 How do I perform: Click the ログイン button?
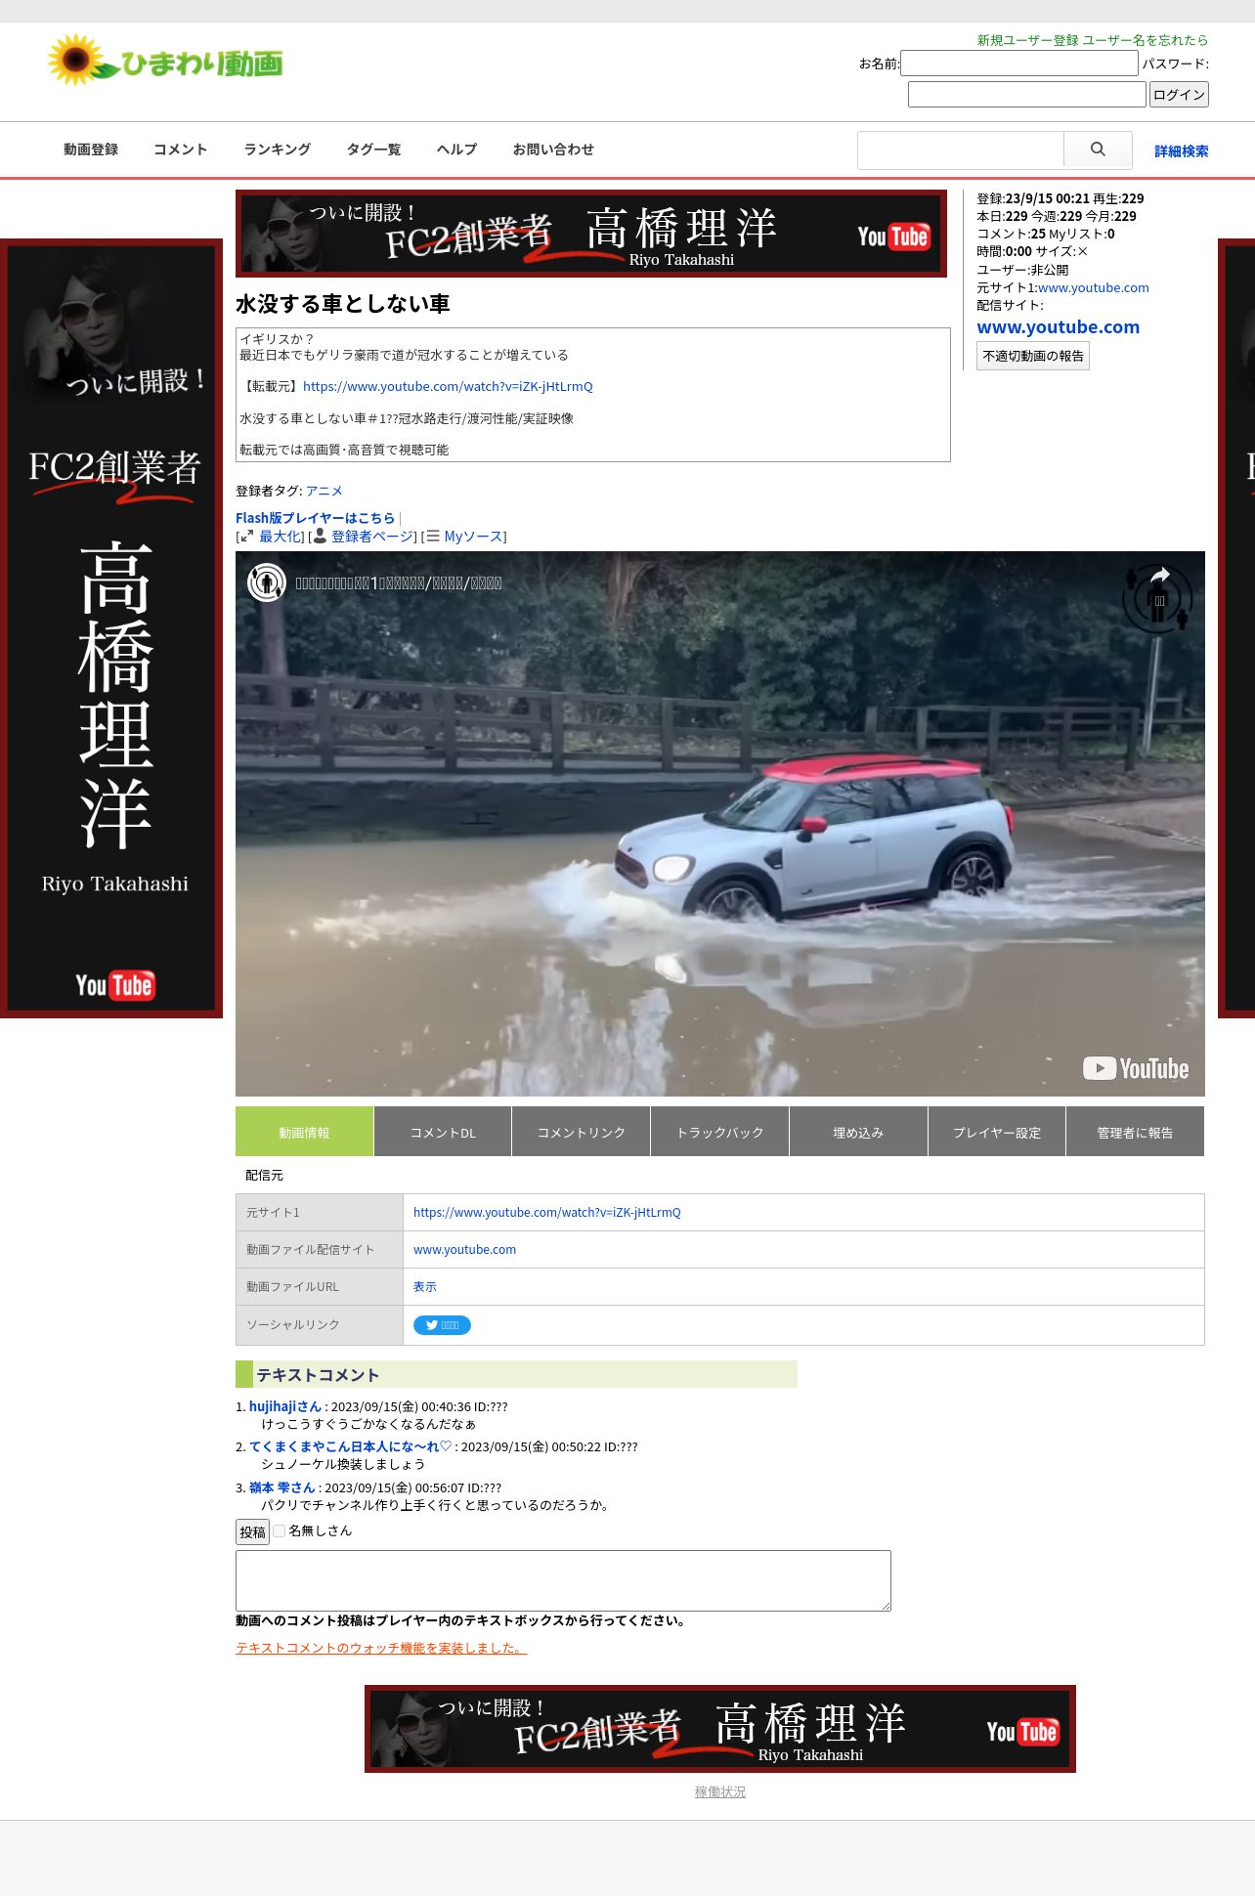(x=1179, y=94)
